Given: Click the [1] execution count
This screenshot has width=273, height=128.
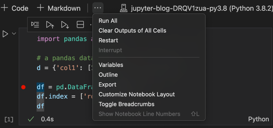Looking at the screenshot, I should click(x=9, y=119).
